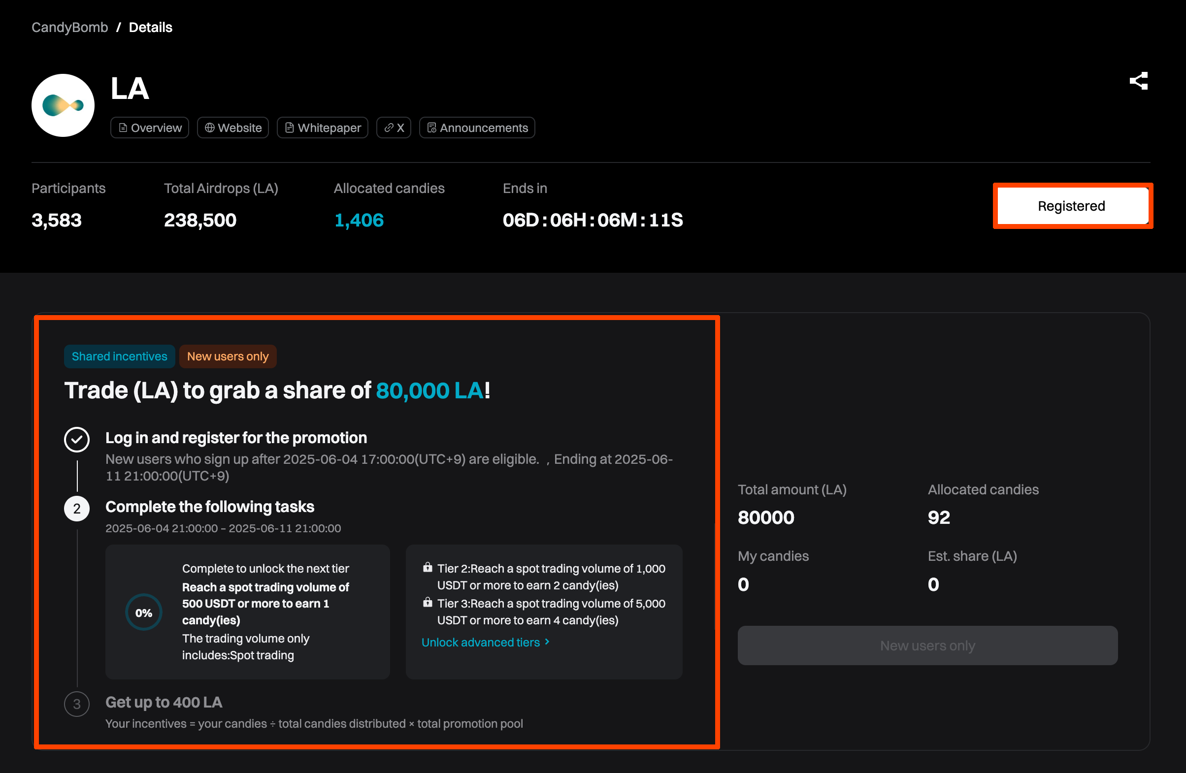Click the Ends in countdown timer
The height and width of the screenshot is (773, 1186).
click(593, 220)
